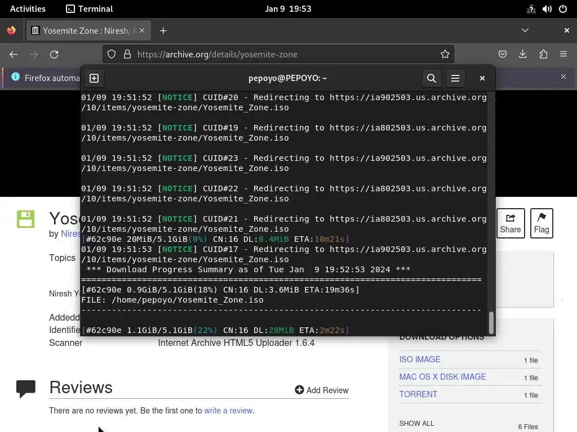This screenshot has width=577, height=432.
Task: Click the terminal scrollbar handle
Action: tap(491, 322)
